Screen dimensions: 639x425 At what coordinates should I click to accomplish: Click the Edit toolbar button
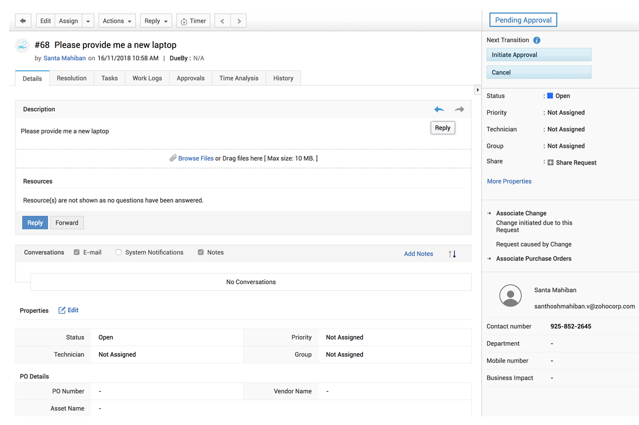(x=45, y=21)
